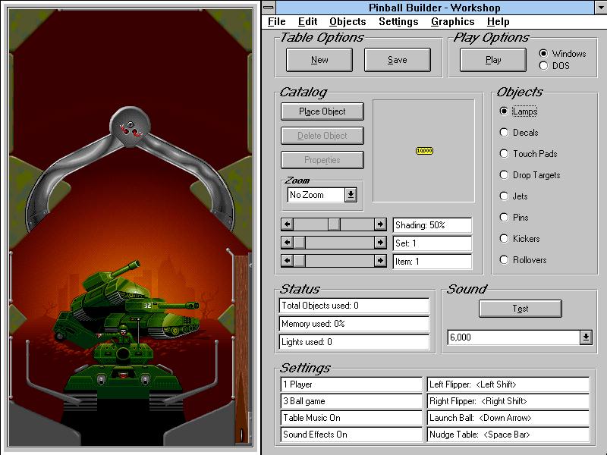Screen dimensions: 607x455
Task: Test the sound with the Test button
Action: coord(521,309)
